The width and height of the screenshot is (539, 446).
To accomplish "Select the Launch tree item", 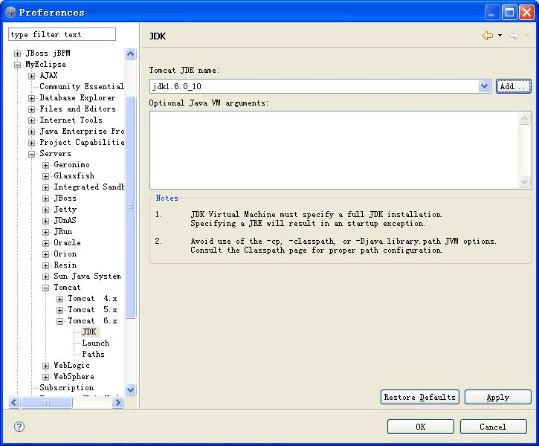I will tap(96, 343).
